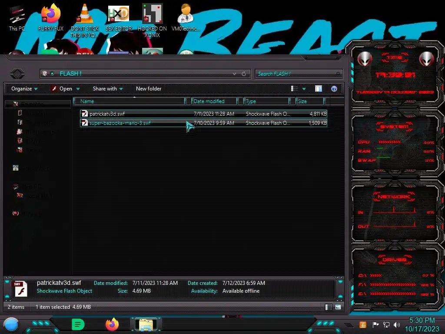Open Firefox from the taskbar
This screenshot has height=334, width=445.
pos(112,324)
